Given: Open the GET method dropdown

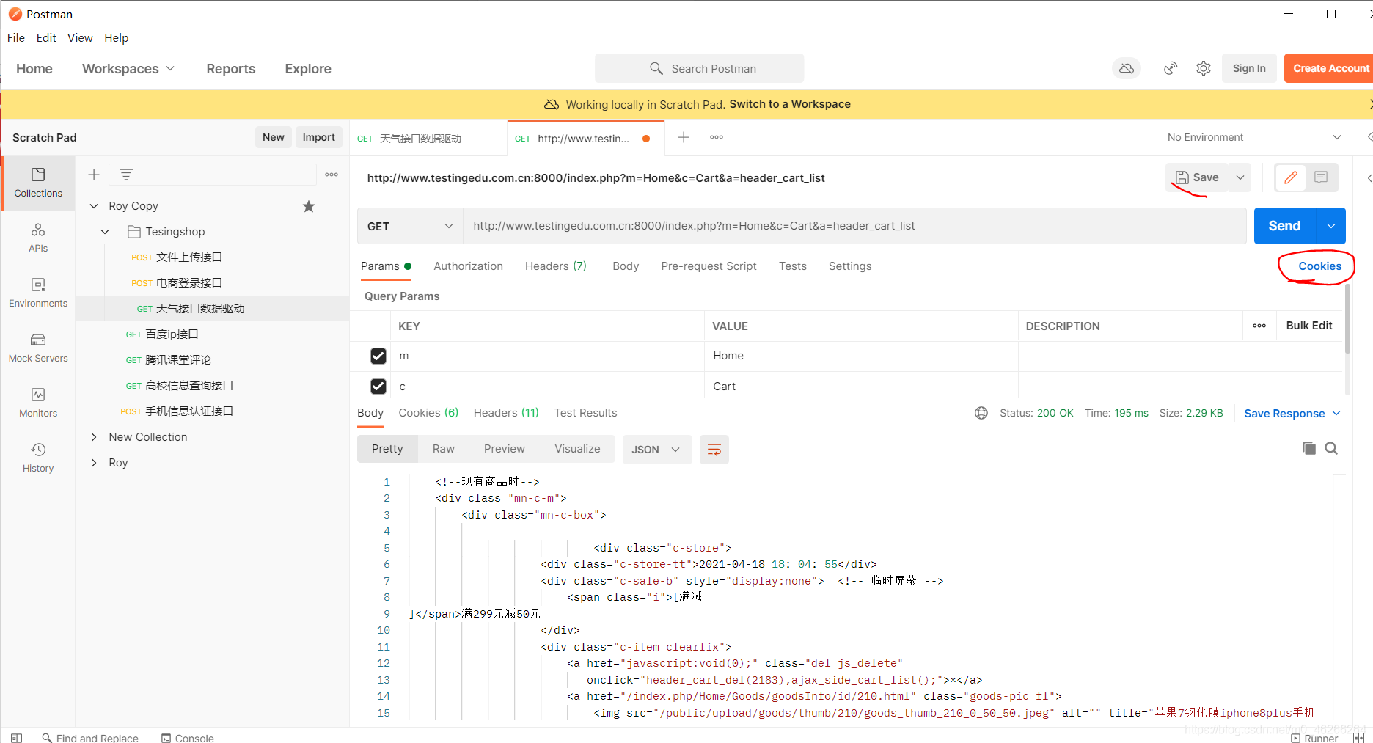Looking at the screenshot, I should click(410, 226).
